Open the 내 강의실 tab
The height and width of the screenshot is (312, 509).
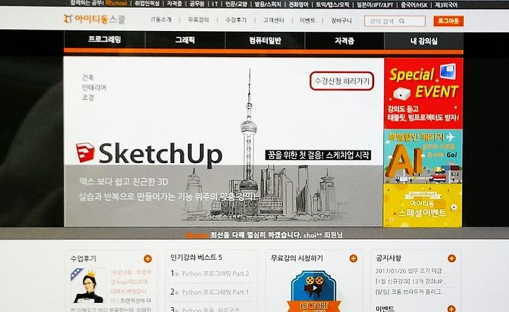423,41
